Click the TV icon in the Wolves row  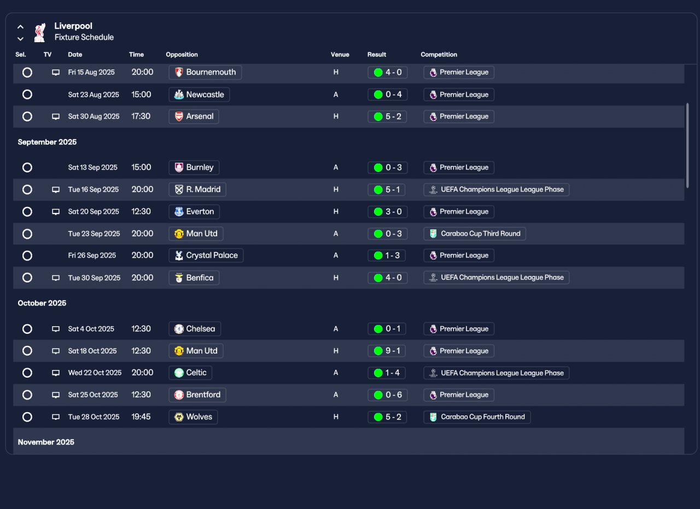click(56, 417)
